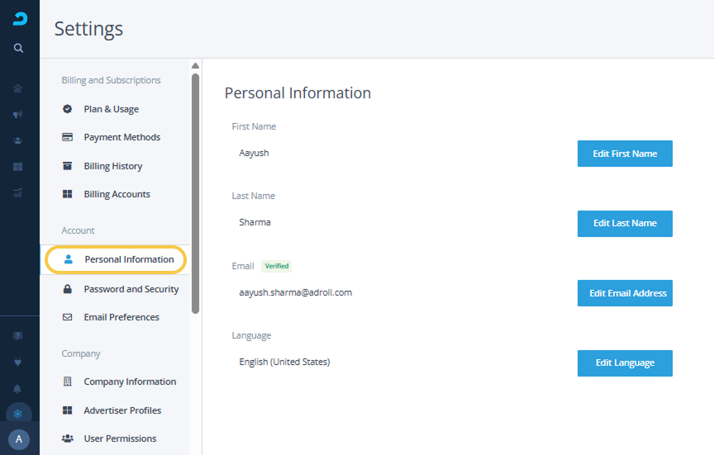
Task: Go to Password and Security
Action: coord(131,289)
